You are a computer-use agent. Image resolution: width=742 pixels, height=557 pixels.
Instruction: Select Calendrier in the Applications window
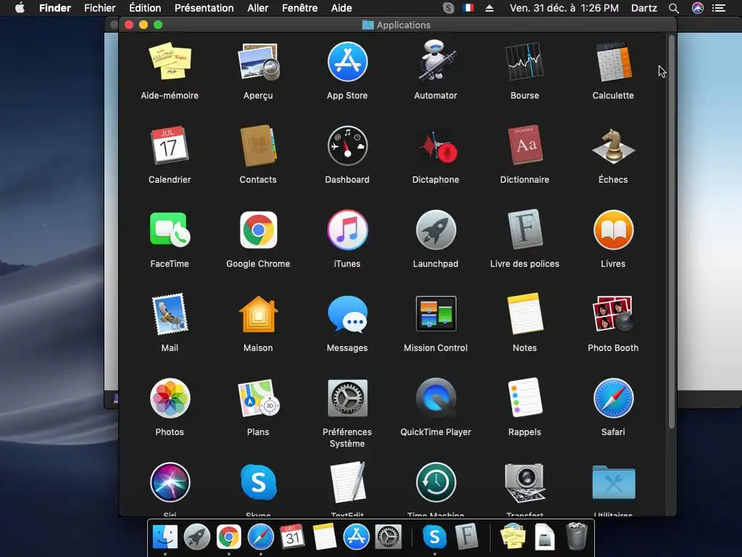point(170,145)
